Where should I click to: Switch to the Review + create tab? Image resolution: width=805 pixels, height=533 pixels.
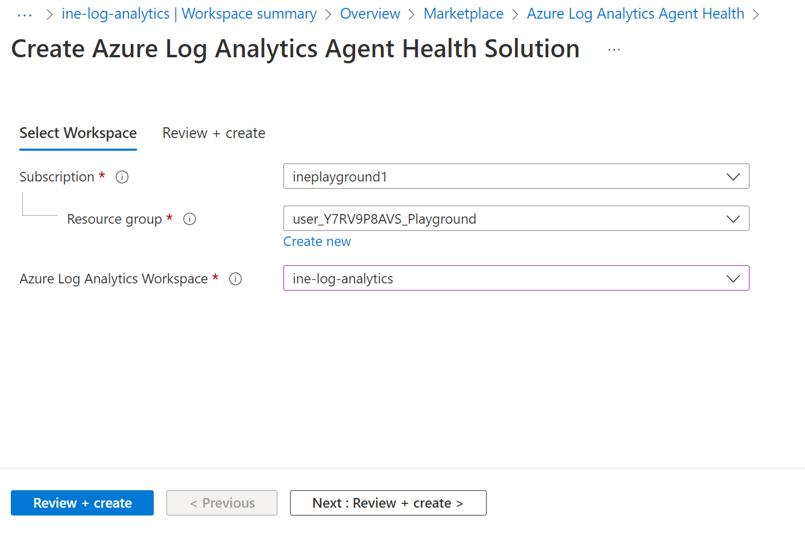[x=213, y=133]
